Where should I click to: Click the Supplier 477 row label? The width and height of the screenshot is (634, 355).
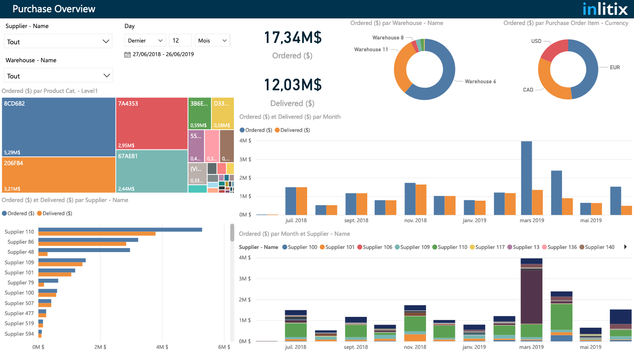[x=19, y=313]
